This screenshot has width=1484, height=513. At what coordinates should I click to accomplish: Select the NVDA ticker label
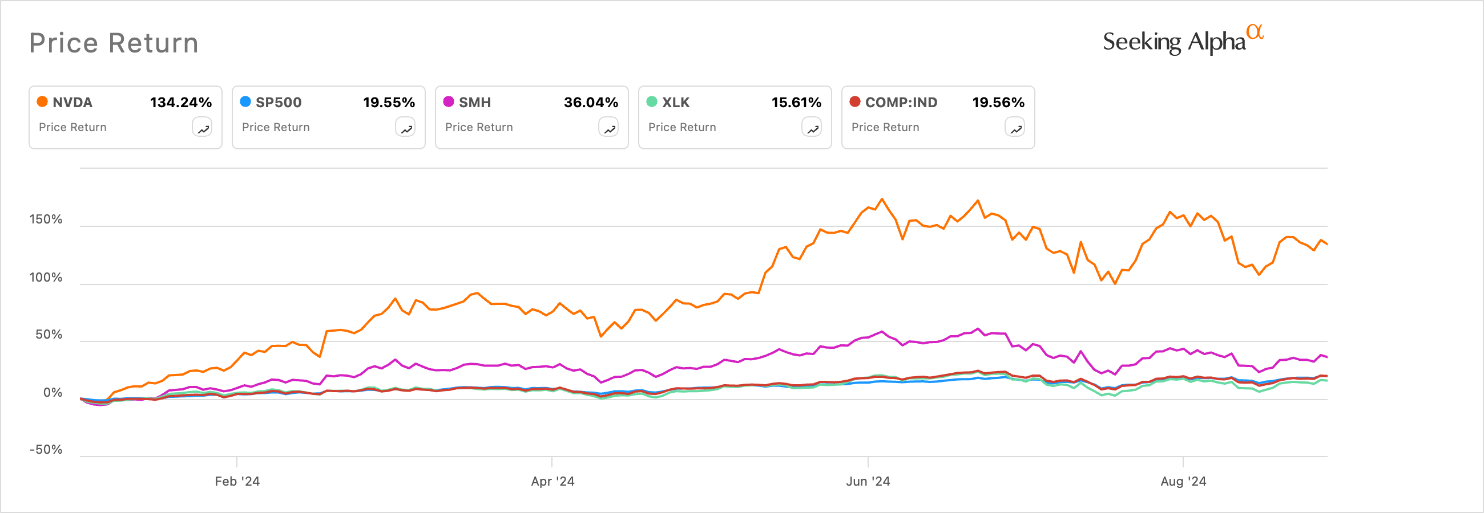point(72,103)
